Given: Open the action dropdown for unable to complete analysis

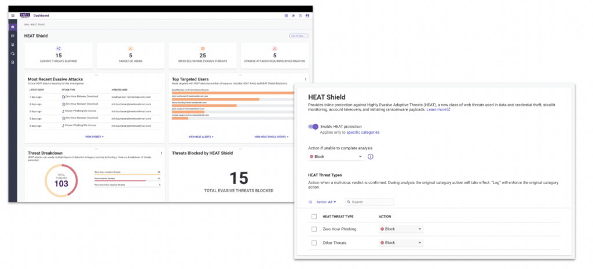Looking at the screenshot, I should 336,157.
